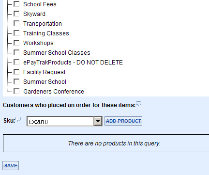Click help bubble after 'these items:' heading
209x175 pixels.
click(x=138, y=104)
